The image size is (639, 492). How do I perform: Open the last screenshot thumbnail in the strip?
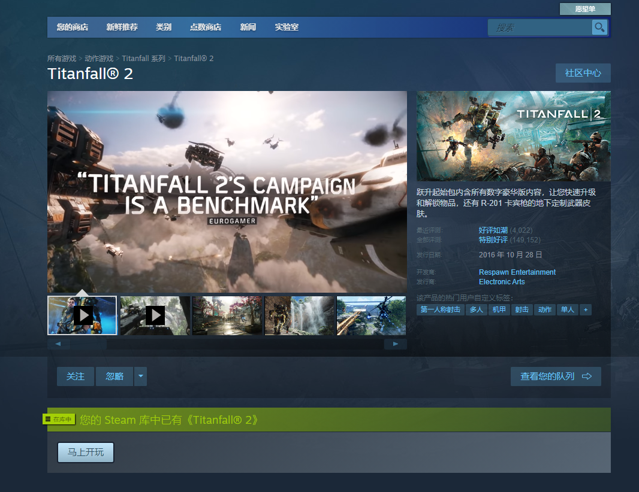point(371,315)
